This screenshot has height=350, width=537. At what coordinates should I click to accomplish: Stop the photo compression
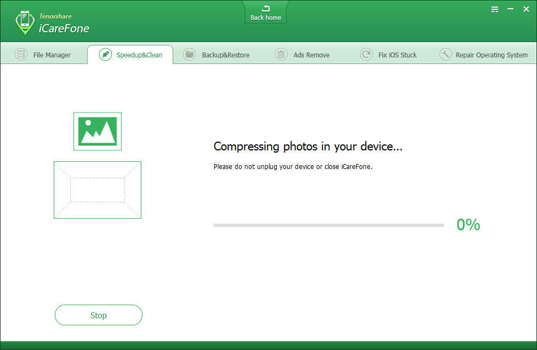[99, 315]
